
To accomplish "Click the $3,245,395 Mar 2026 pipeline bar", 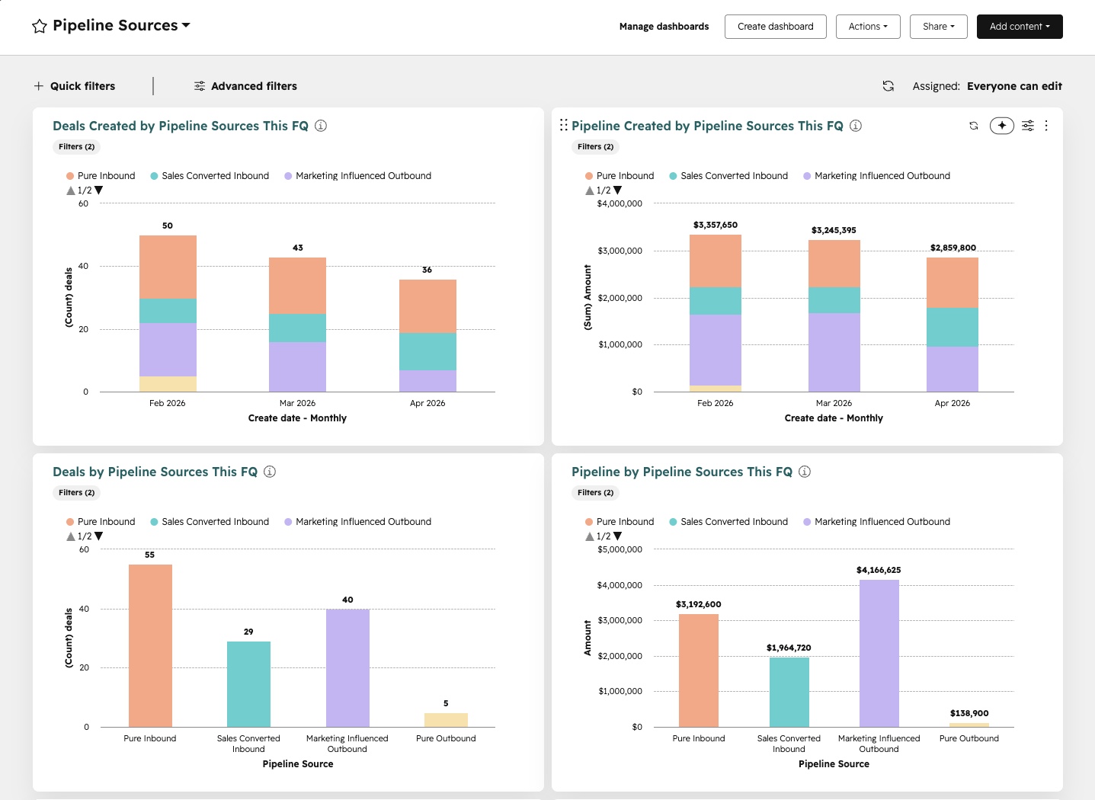I will click(x=834, y=315).
